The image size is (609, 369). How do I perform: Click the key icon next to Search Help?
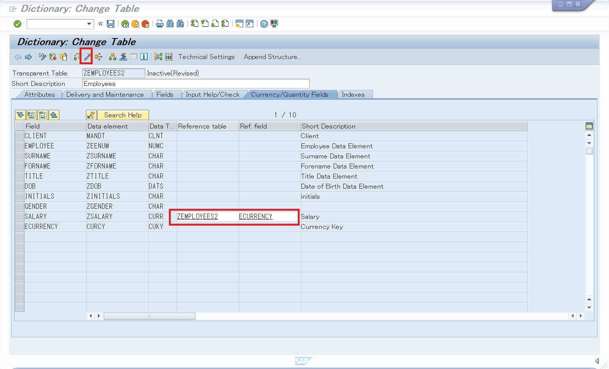[x=91, y=115]
